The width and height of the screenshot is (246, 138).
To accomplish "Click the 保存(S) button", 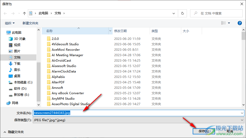I will click(204, 131).
